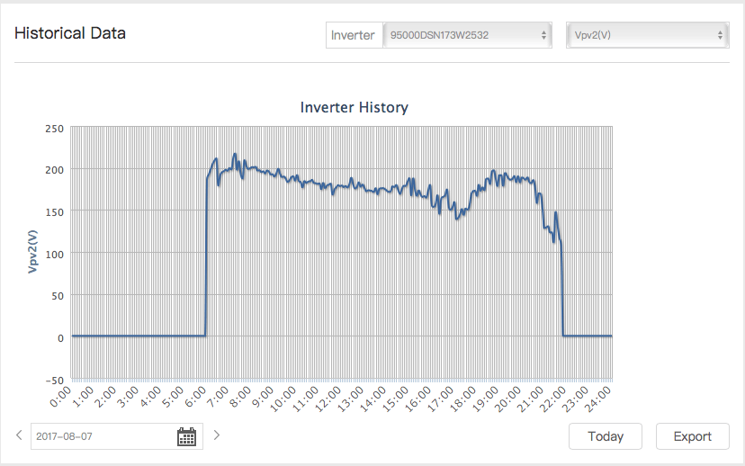Go to previous day using left arrow

[x=20, y=436]
